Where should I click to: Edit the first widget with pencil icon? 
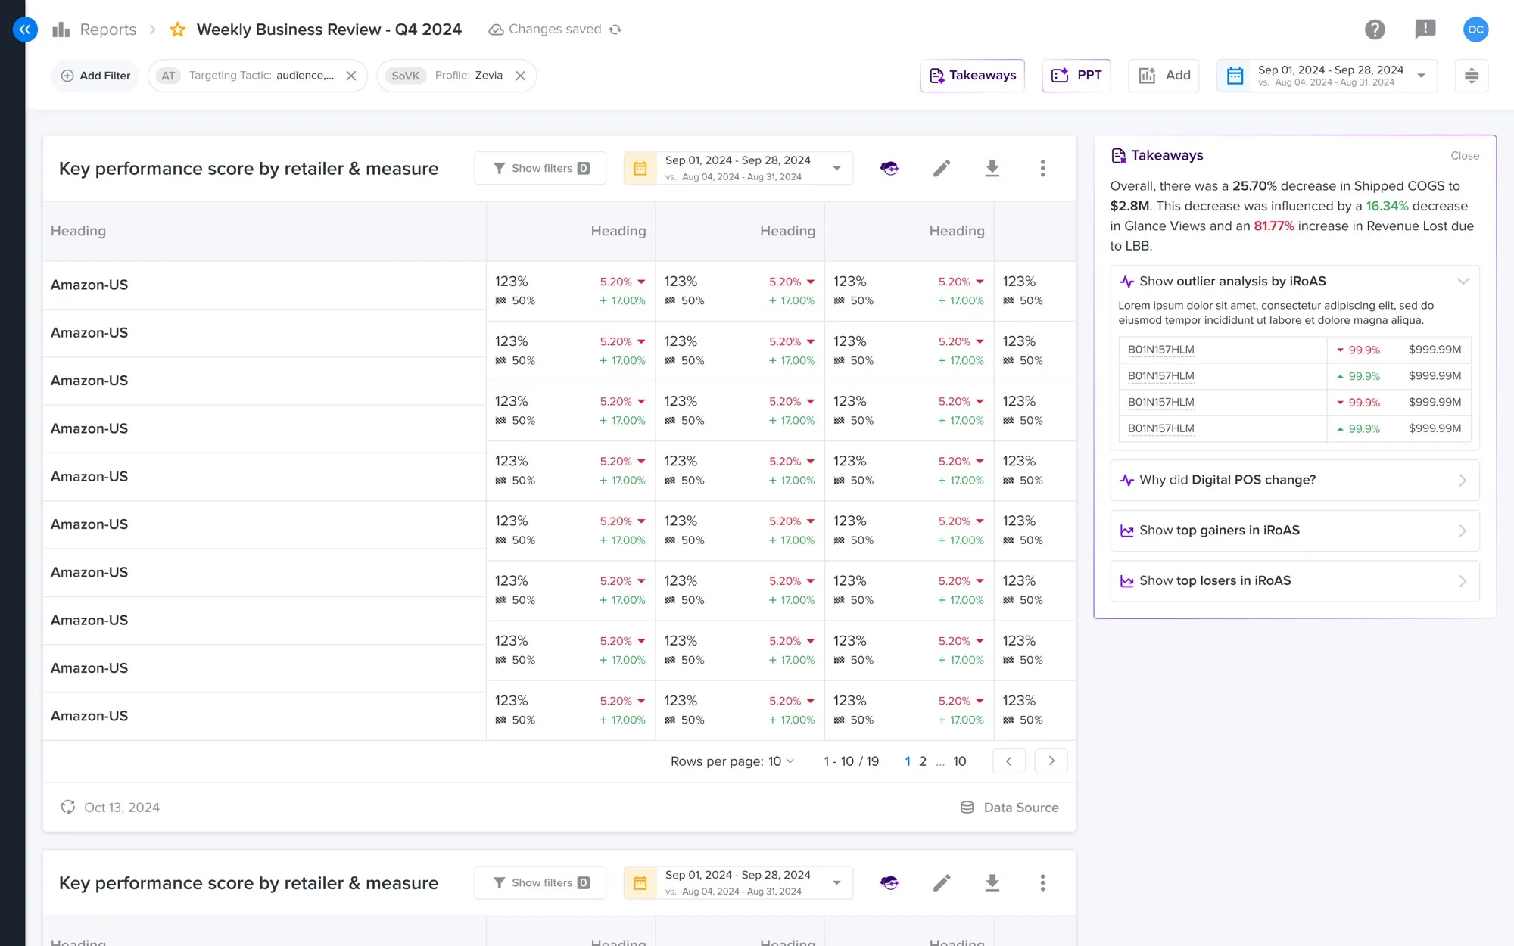pyautogui.click(x=941, y=168)
